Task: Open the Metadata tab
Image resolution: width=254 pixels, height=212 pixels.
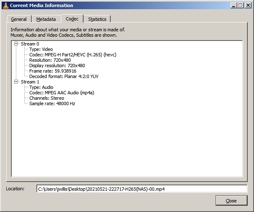Action: tap(46, 19)
